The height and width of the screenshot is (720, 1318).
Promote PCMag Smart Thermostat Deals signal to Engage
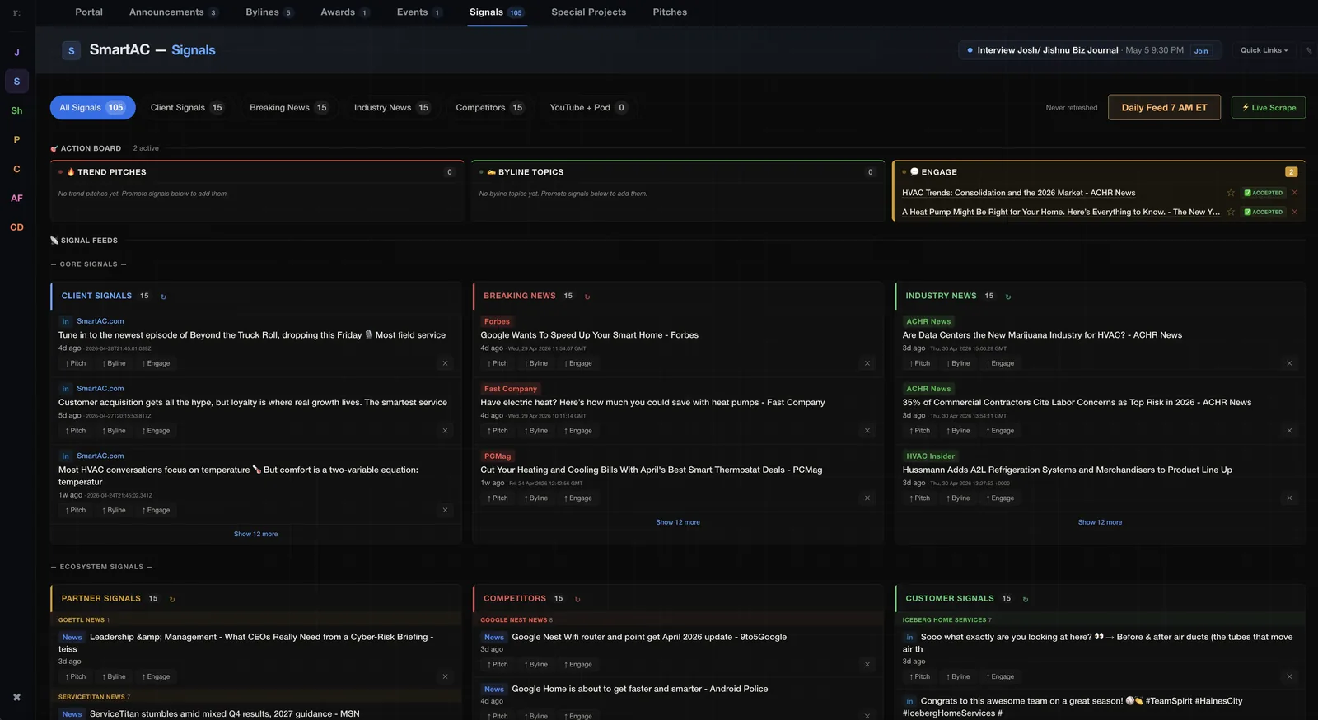[577, 498]
